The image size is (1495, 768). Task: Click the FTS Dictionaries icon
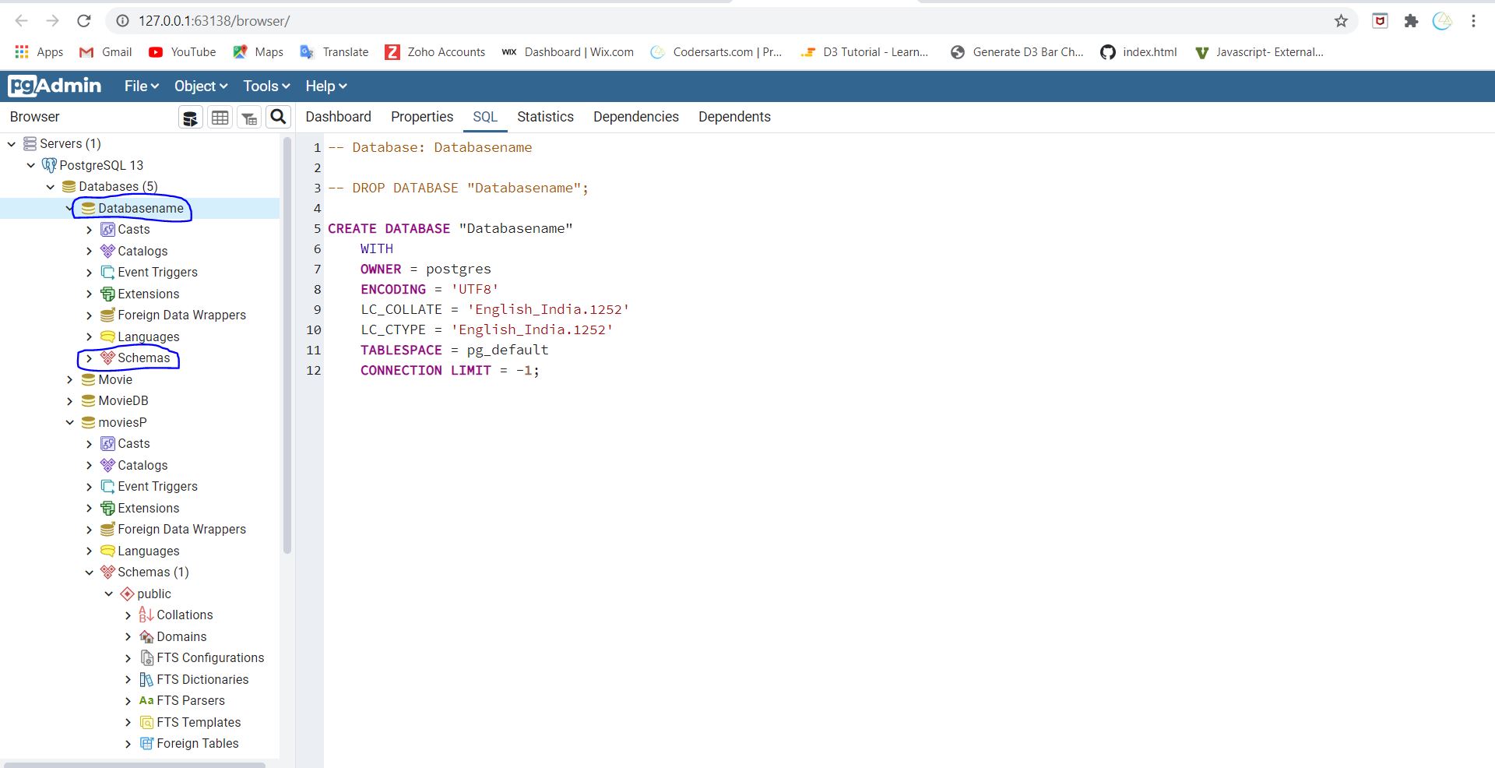point(146,679)
